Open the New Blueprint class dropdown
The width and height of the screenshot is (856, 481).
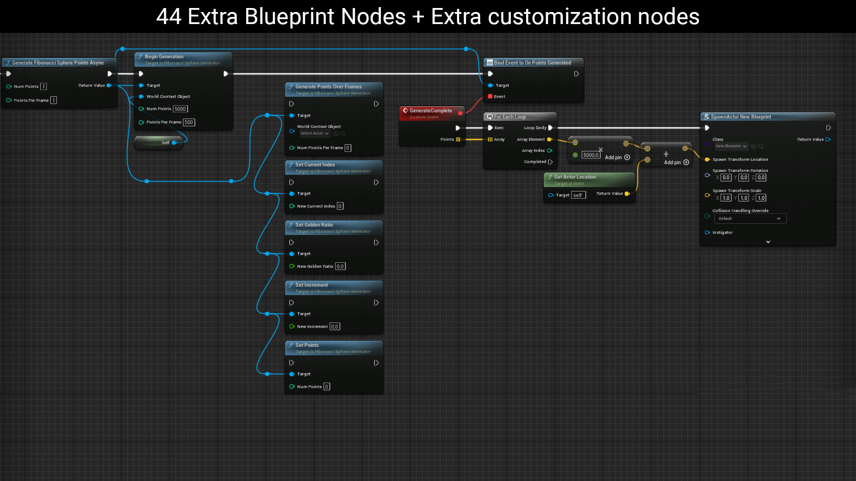tap(731, 146)
